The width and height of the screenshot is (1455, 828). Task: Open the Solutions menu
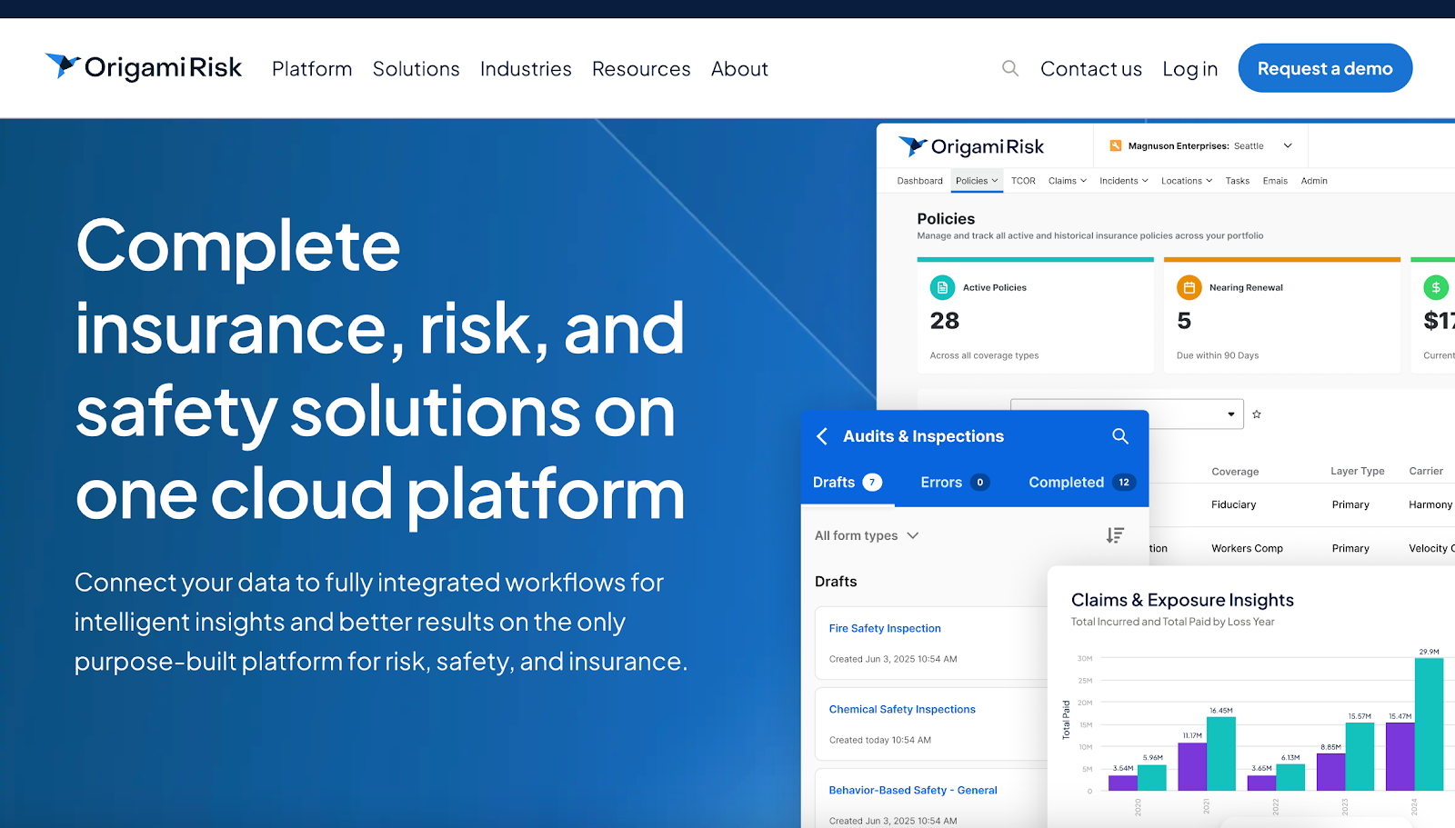(x=416, y=69)
